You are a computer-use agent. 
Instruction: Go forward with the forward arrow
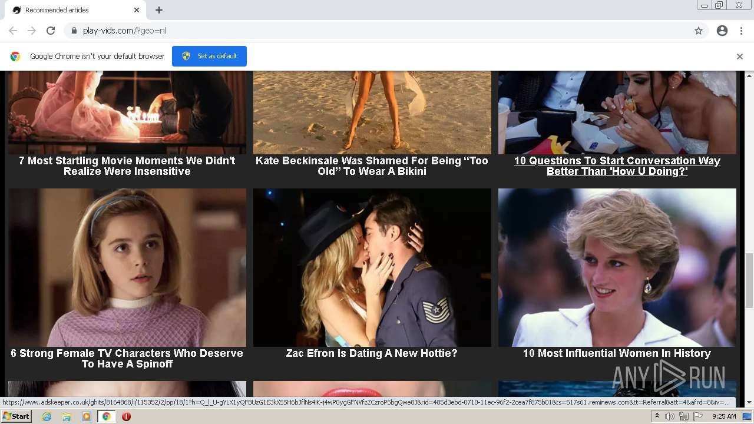coord(32,31)
